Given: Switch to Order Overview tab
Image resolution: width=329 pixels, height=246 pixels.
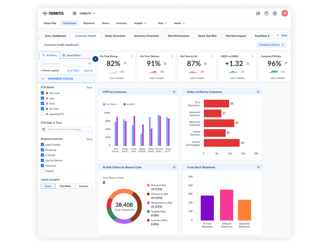Looking at the screenshot, I should (x=115, y=36).
